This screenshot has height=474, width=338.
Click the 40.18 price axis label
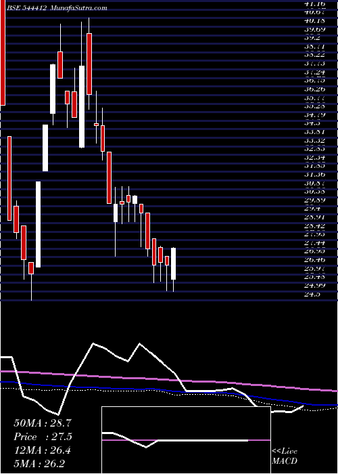pos(314,20)
